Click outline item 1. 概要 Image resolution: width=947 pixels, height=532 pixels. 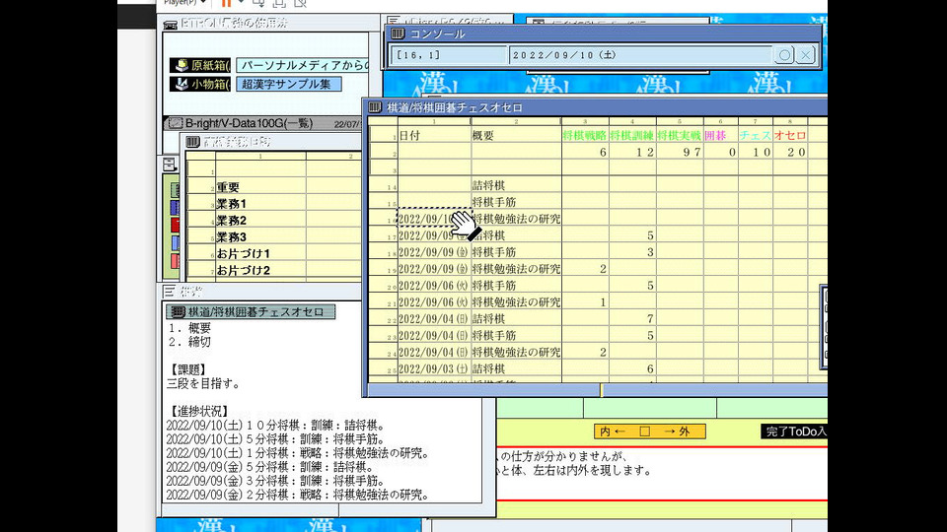189,328
